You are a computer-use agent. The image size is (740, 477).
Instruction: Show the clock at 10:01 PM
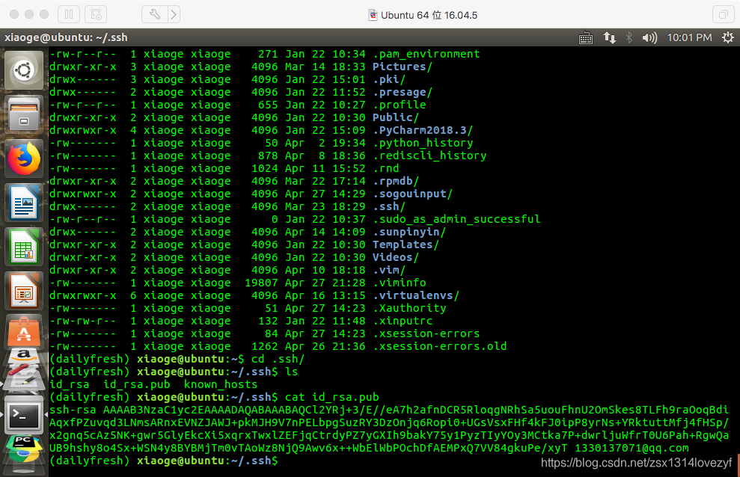click(x=689, y=37)
